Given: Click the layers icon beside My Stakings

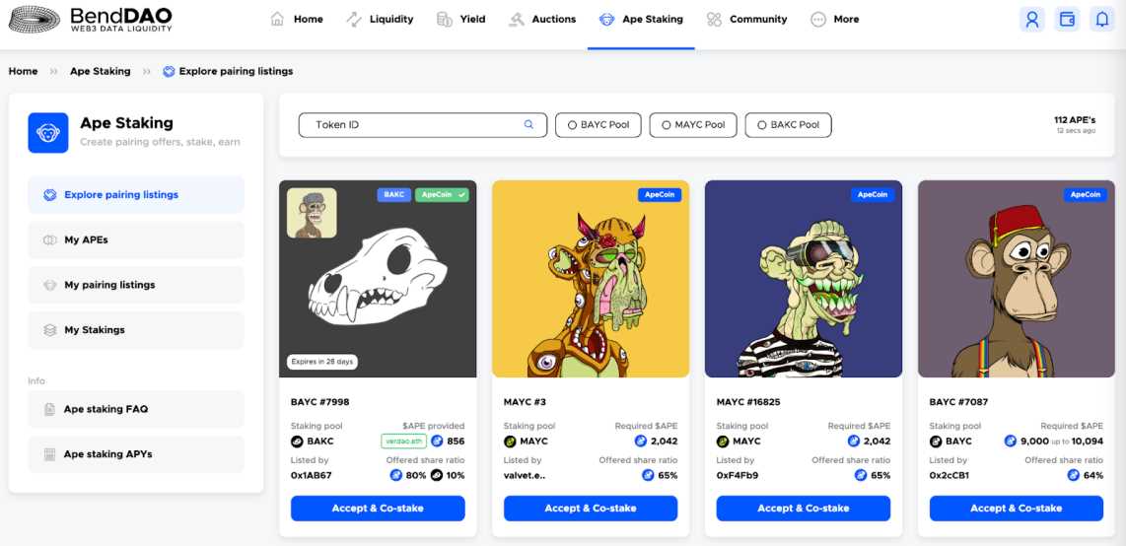Looking at the screenshot, I should pyautogui.click(x=49, y=330).
